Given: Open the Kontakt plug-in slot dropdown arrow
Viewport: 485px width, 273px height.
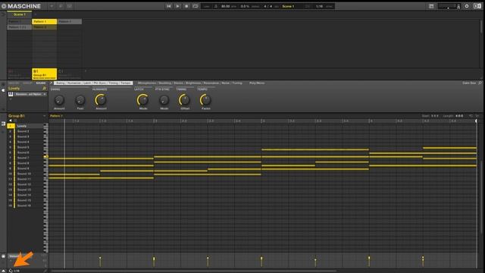Looking at the screenshot, I should tap(45, 94).
